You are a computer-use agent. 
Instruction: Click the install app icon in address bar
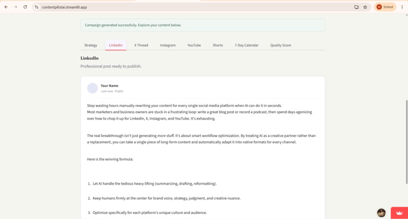(x=356, y=7)
